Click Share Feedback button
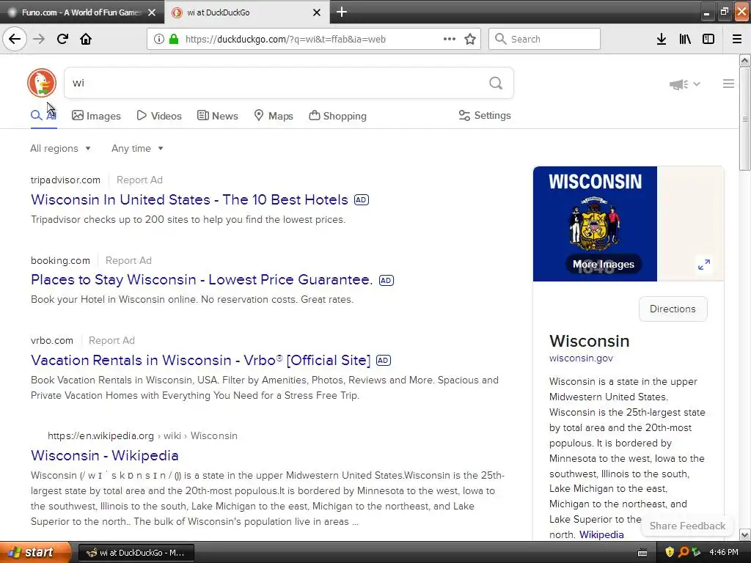The image size is (751, 563). [687, 526]
